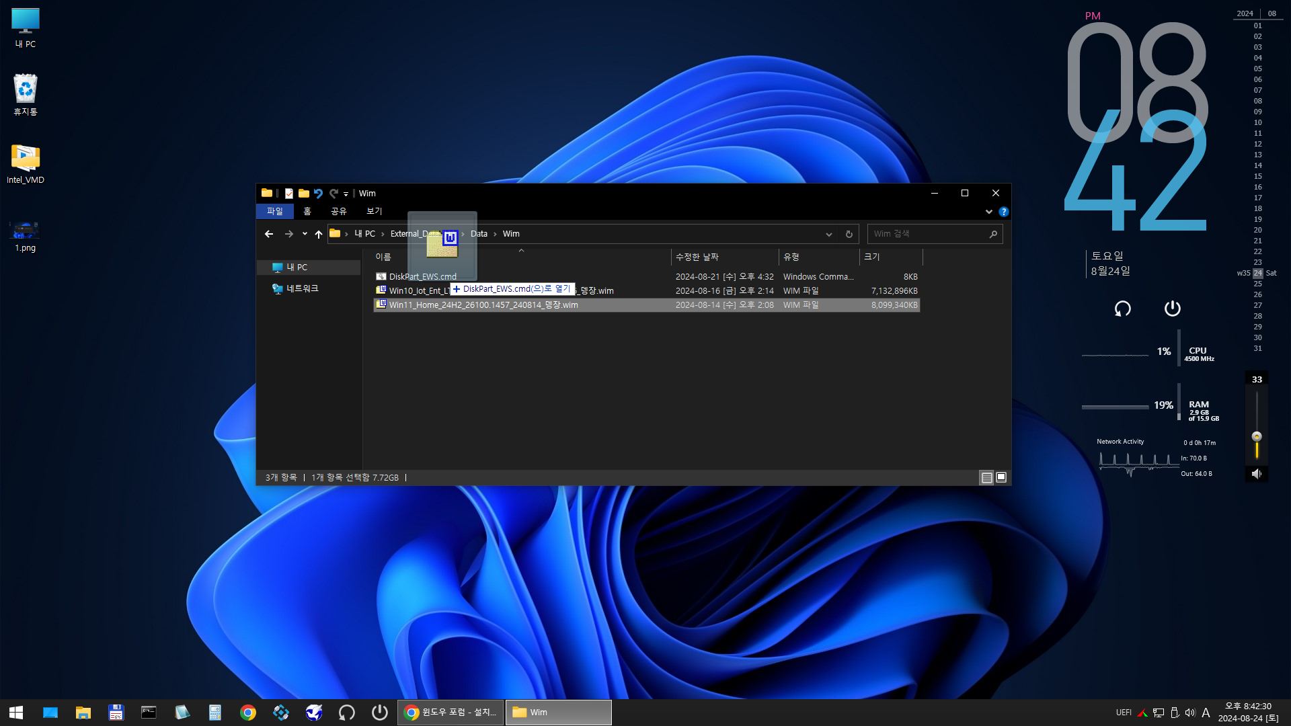1291x726 pixels.
Task: Go back with the left arrow
Action: point(269,234)
